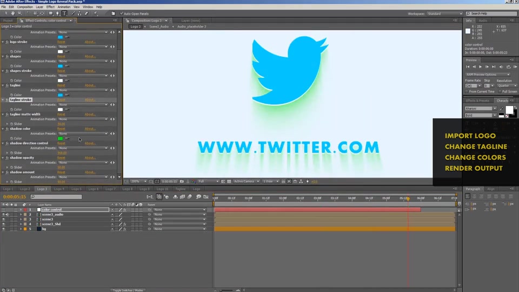Switch to the Logo 4 timeline tab
This screenshot has width=519, height=292.
(59, 189)
